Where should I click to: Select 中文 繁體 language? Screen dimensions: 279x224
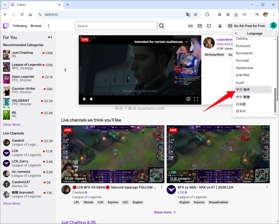tap(253, 97)
